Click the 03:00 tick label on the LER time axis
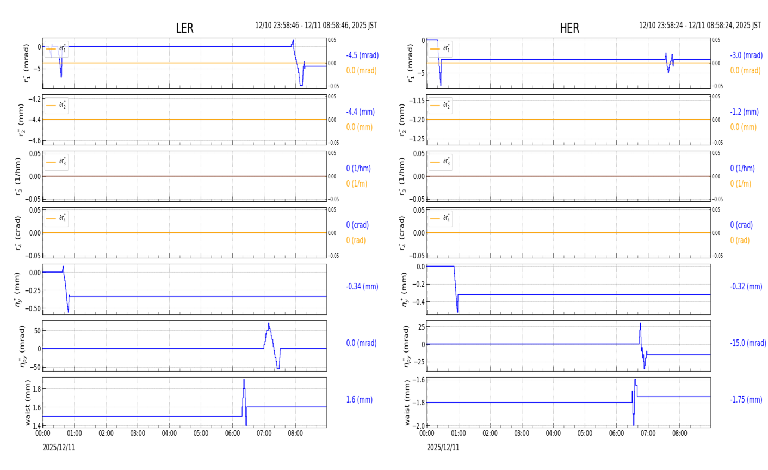768x470 pixels. click(138, 434)
